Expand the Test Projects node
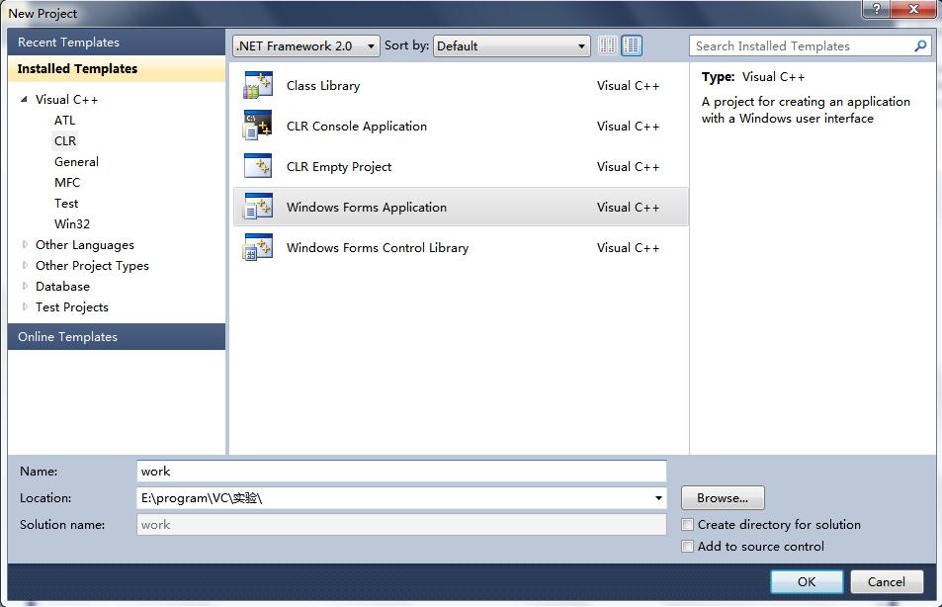Image resolution: width=942 pixels, height=607 pixels. point(25,306)
